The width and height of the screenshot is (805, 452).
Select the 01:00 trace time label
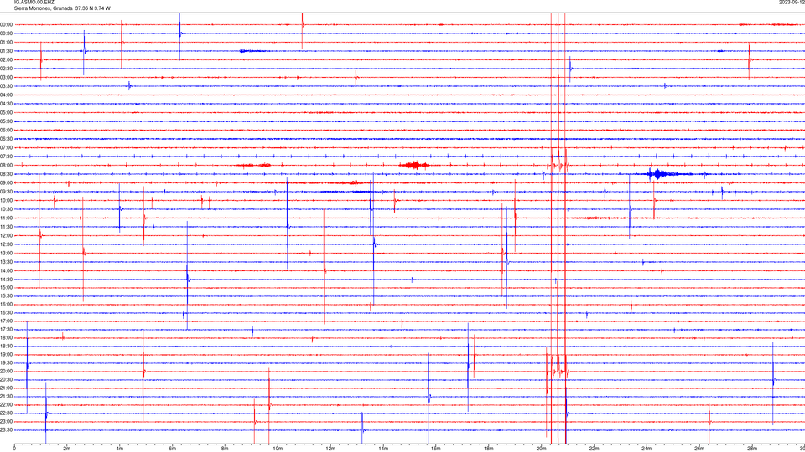click(7, 42)
